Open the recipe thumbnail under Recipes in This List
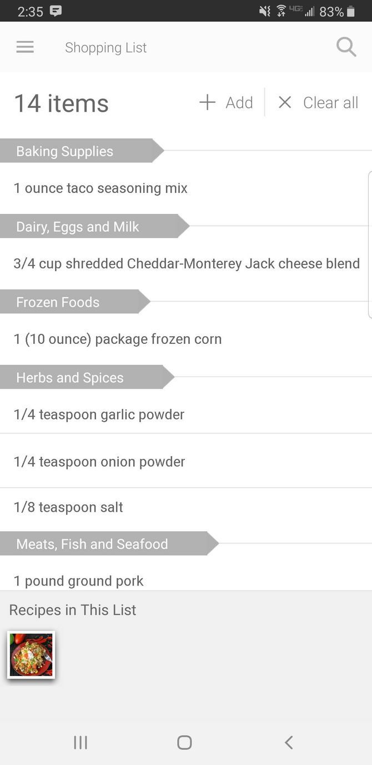Image resolution: width=372 pixels, height=765 pixels. [x=31, y=655]
